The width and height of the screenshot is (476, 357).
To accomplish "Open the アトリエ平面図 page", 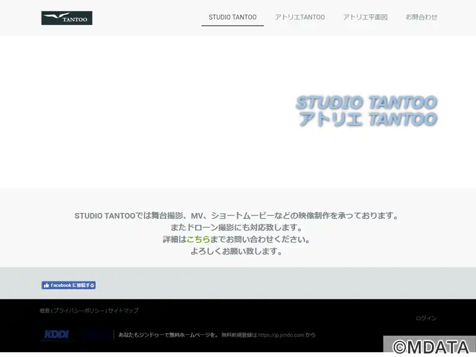I will tap(365, 17).
